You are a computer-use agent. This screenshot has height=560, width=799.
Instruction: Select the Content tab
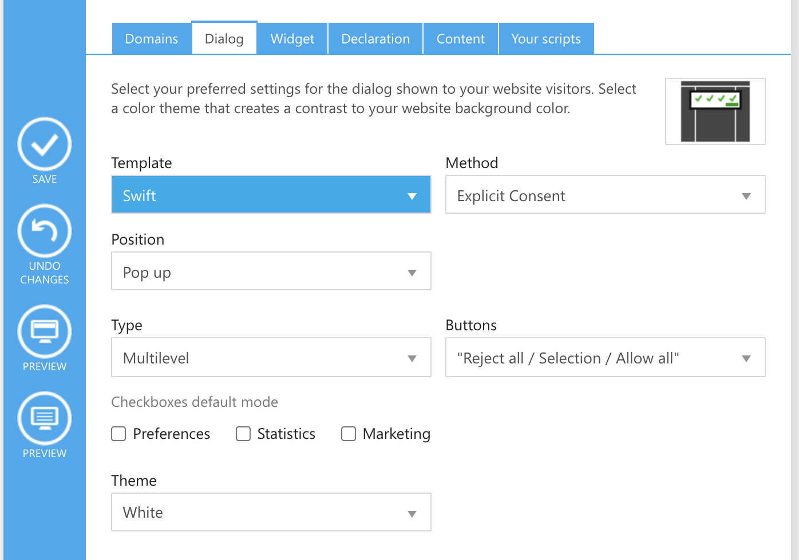[x=461, y=39]
